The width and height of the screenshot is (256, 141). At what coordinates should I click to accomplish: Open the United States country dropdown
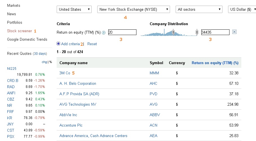[x=74, y=9]
